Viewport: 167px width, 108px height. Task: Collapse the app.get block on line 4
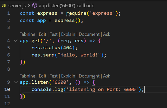(x=16, y=41)
